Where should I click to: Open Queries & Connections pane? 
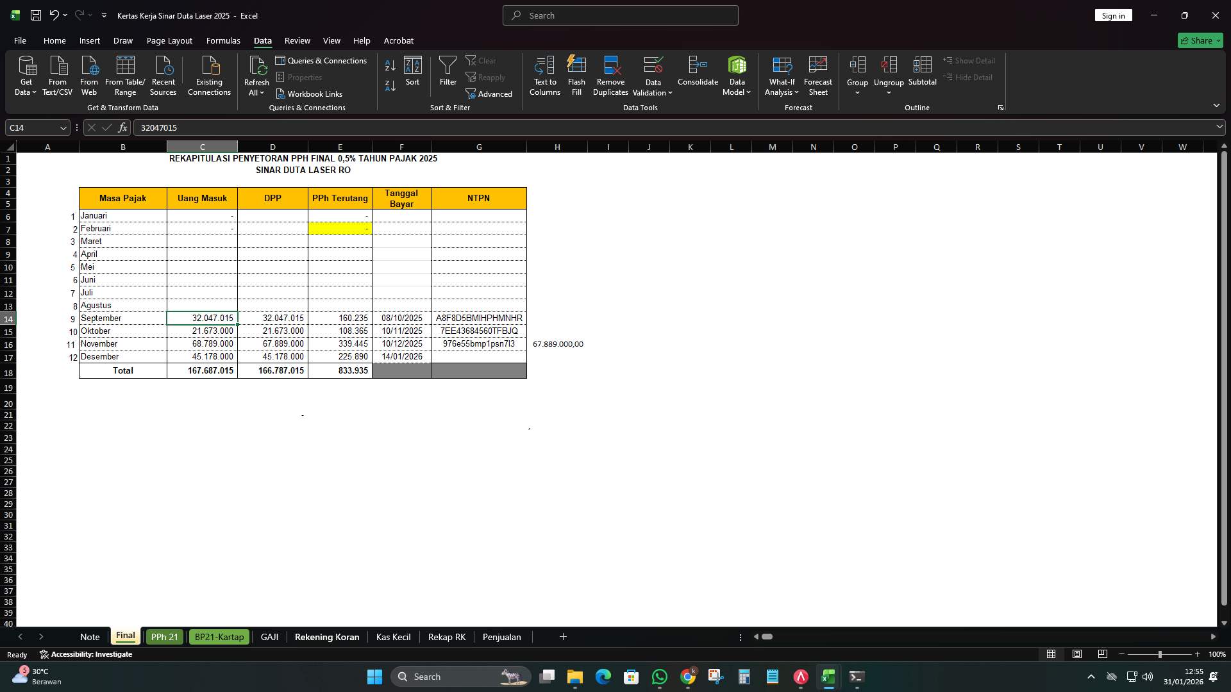click(322, 60)
